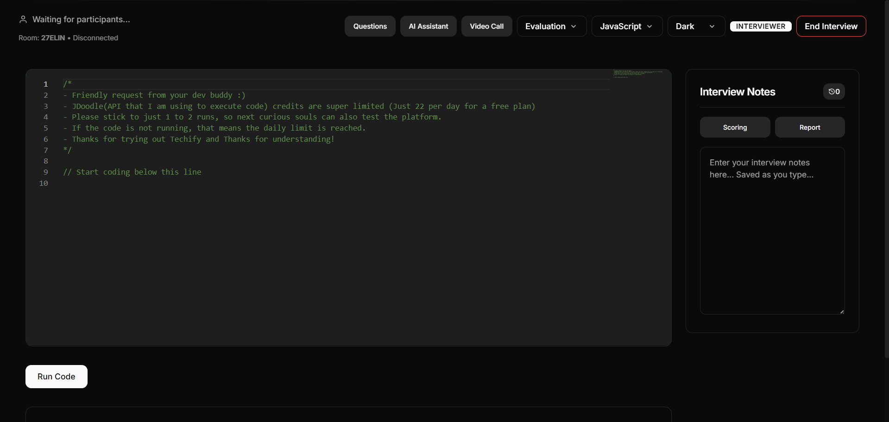The width and height of the screenshot is (889, 422).
Task: Switch to the Report tab
Action: click(x=809, y=127)
